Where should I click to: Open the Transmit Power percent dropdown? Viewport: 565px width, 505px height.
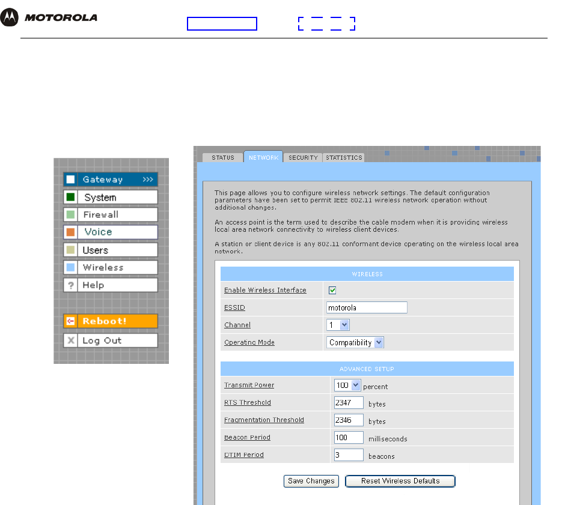[x=347, y=385]
